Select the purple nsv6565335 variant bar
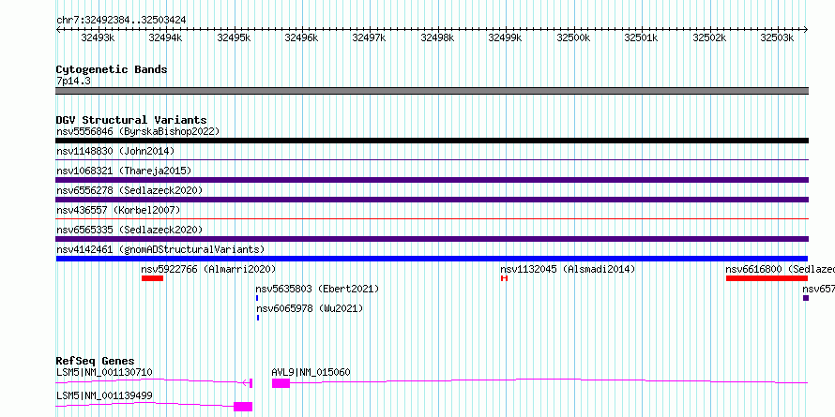Screen dimensions: 835x417 click(432, 239)
